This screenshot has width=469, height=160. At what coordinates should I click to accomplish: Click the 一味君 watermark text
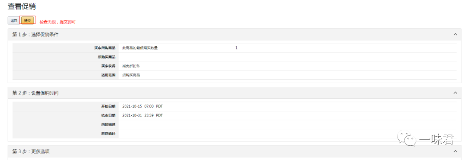(436, 139)
